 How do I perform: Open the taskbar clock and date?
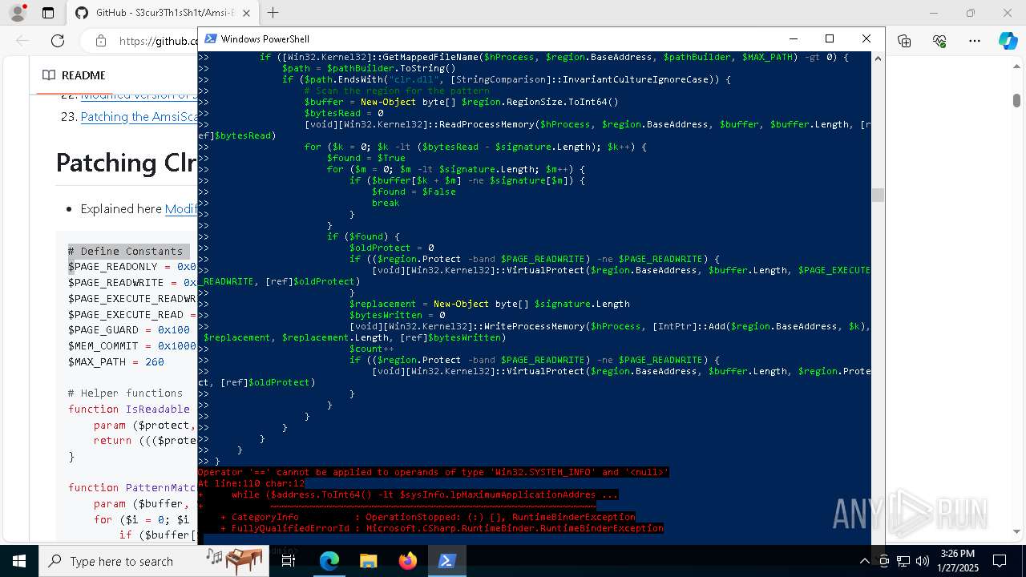pos(958,561)
